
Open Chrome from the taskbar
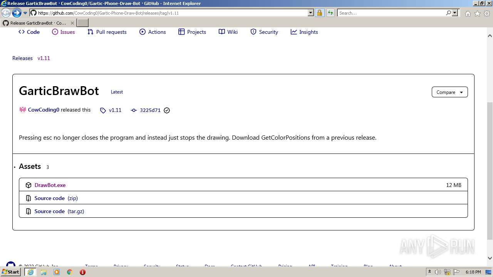70,272
